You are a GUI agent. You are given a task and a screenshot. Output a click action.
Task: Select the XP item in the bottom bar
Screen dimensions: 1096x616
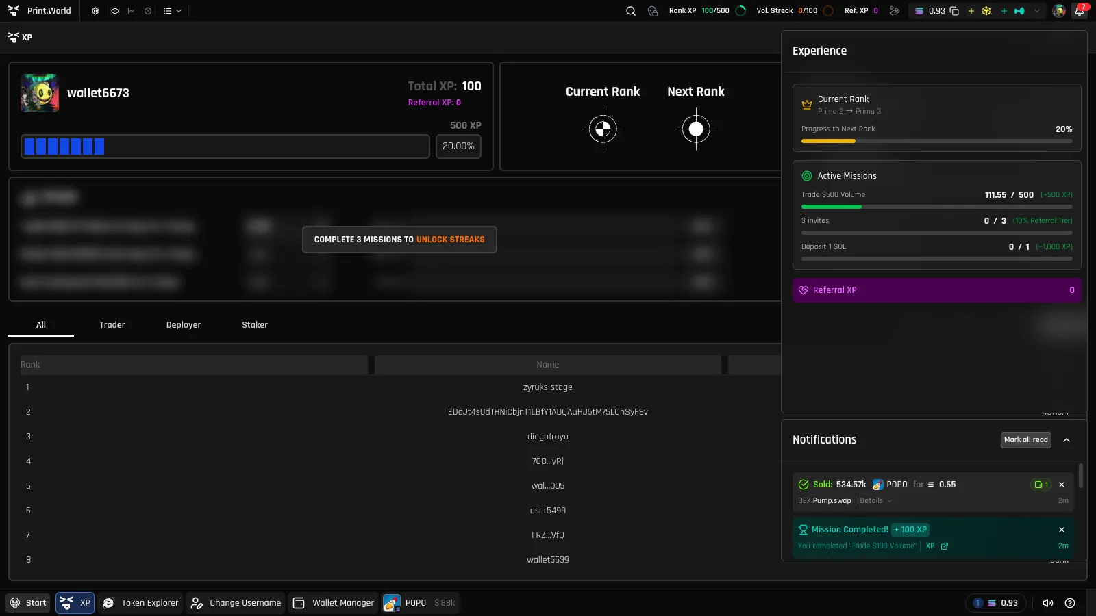75,603
